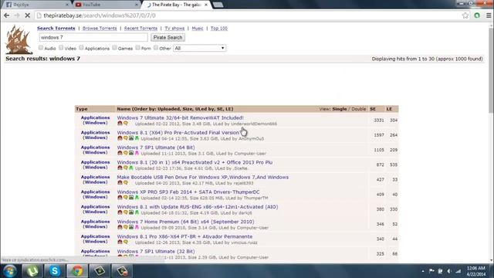Open the All category dropdown
Image resolution: width=494 pixels, height=278 pixels.
pos(199,48)
